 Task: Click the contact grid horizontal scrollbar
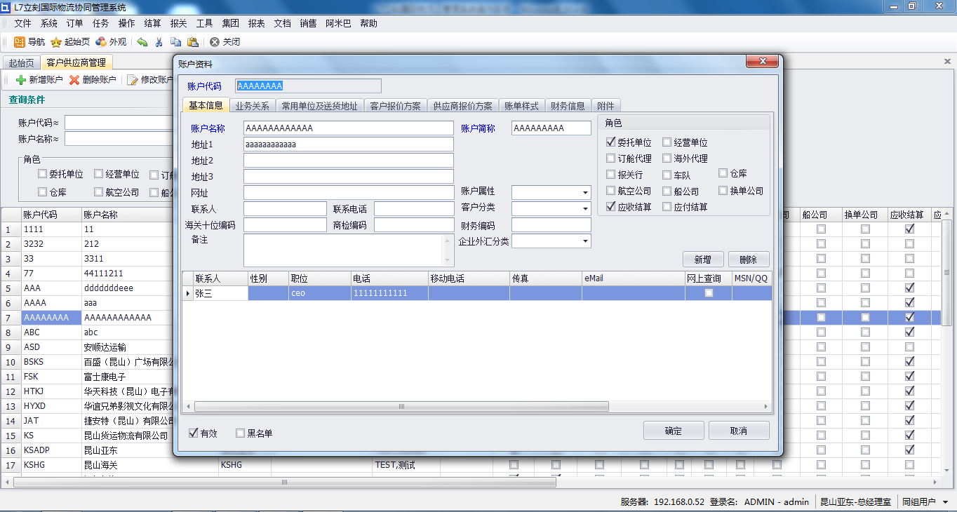click(x=477, y=407)
